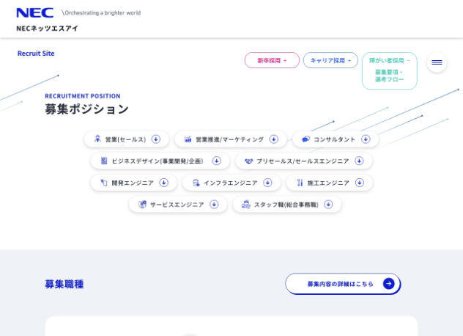Image resolution: width=463 pixels, height=336 pixels.
Task: Click NECネッツエスアイ company name
Action: (x=47, y=29)
